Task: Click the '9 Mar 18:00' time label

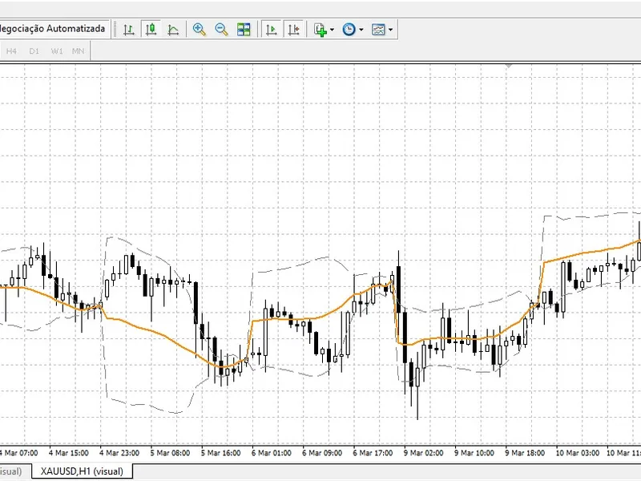Action: tap(525, 453)
